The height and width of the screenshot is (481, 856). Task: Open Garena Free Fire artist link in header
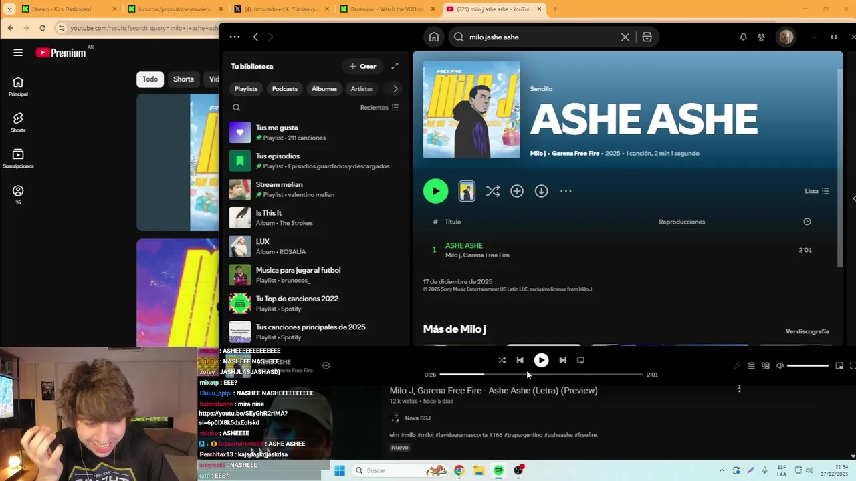(x=576, y=154)
